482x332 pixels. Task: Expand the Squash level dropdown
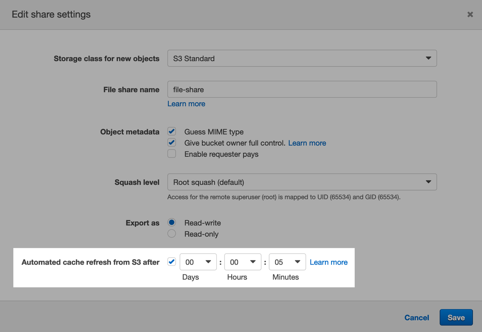coord(428,182)
